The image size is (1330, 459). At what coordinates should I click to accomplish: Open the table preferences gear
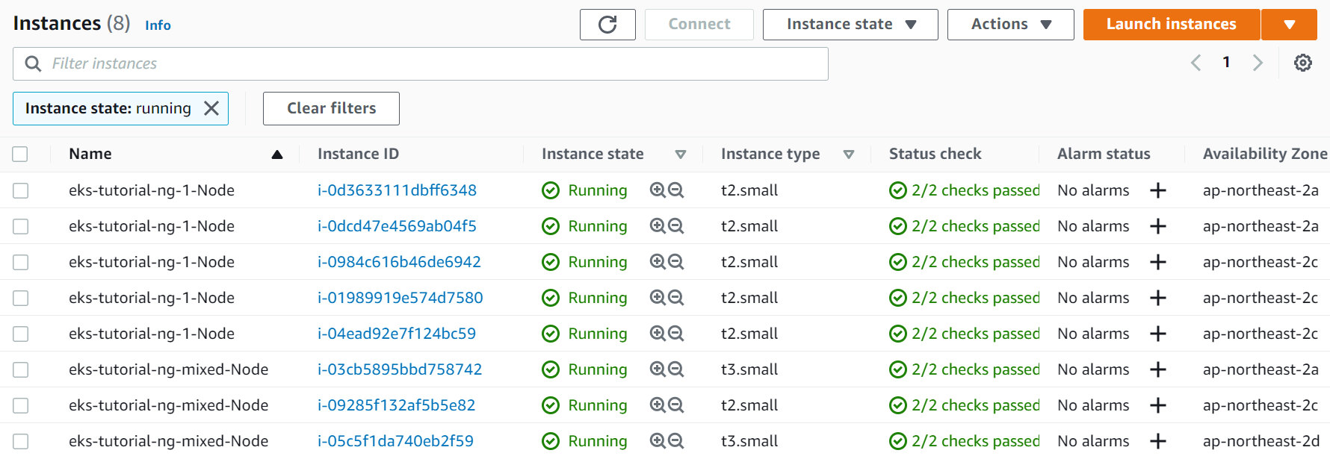[1303, 63]
